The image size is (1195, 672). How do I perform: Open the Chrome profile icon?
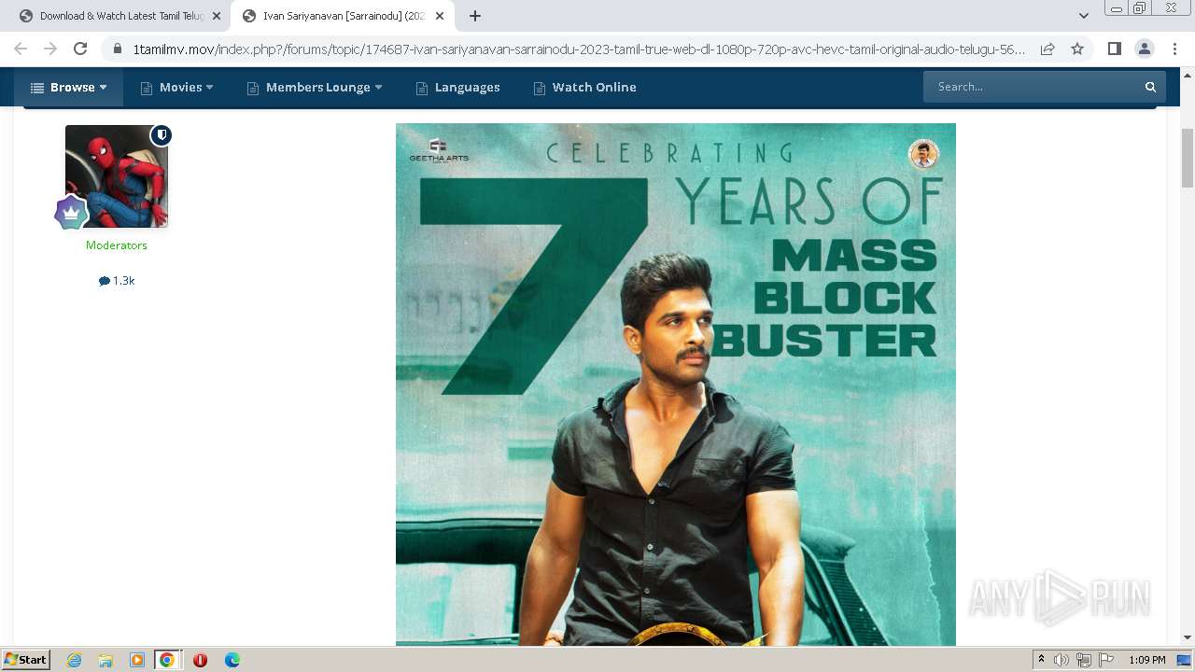pos(1144,49)
